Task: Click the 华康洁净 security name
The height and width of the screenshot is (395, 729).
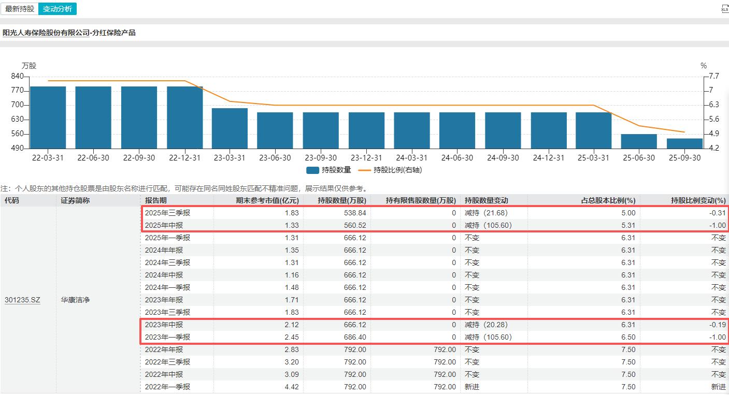Action: (75, 300)
